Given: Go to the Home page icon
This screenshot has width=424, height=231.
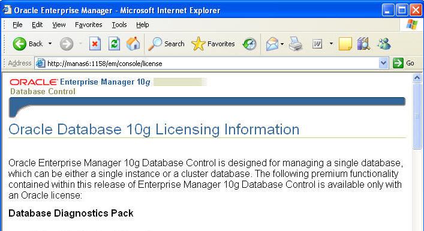Looking at the screenshot, I should [133, 44].
